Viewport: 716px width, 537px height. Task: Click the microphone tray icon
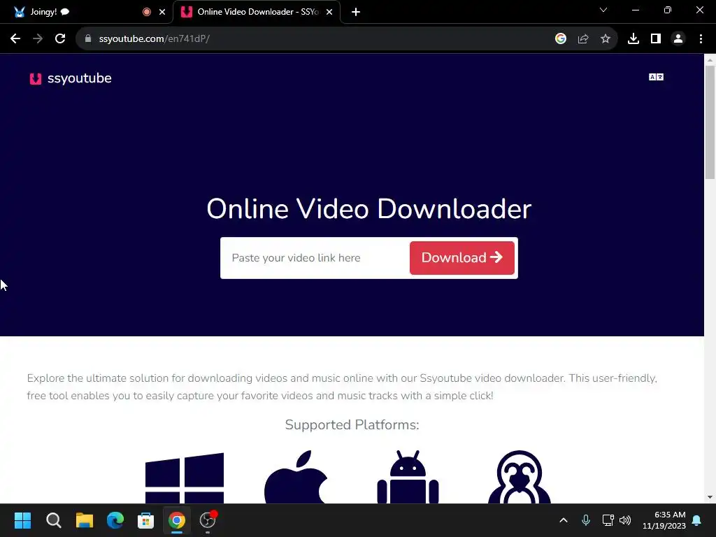tap(586, 520)
